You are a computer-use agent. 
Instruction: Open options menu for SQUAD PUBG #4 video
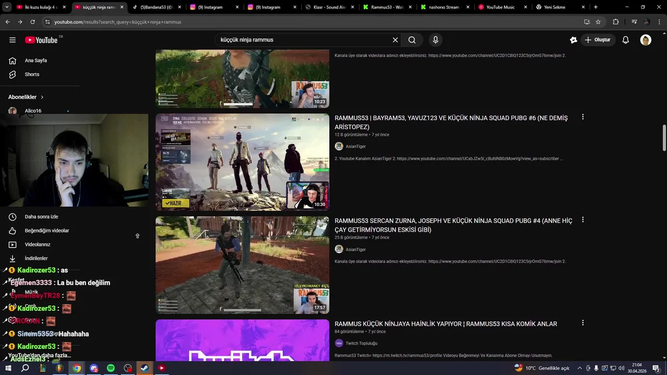[x=583, y=220]
